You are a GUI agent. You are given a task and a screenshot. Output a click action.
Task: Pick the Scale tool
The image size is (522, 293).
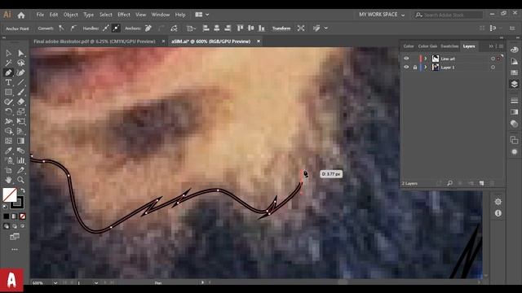click(x=20, y=112)
